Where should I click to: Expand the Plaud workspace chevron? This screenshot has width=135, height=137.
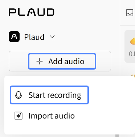click(52, 37)
